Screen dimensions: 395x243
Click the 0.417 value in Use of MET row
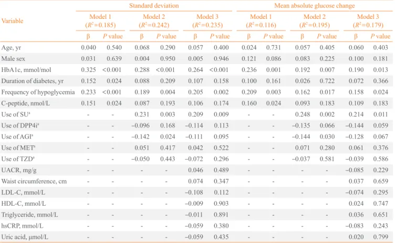pyautogui.click(x=168, y=148)
